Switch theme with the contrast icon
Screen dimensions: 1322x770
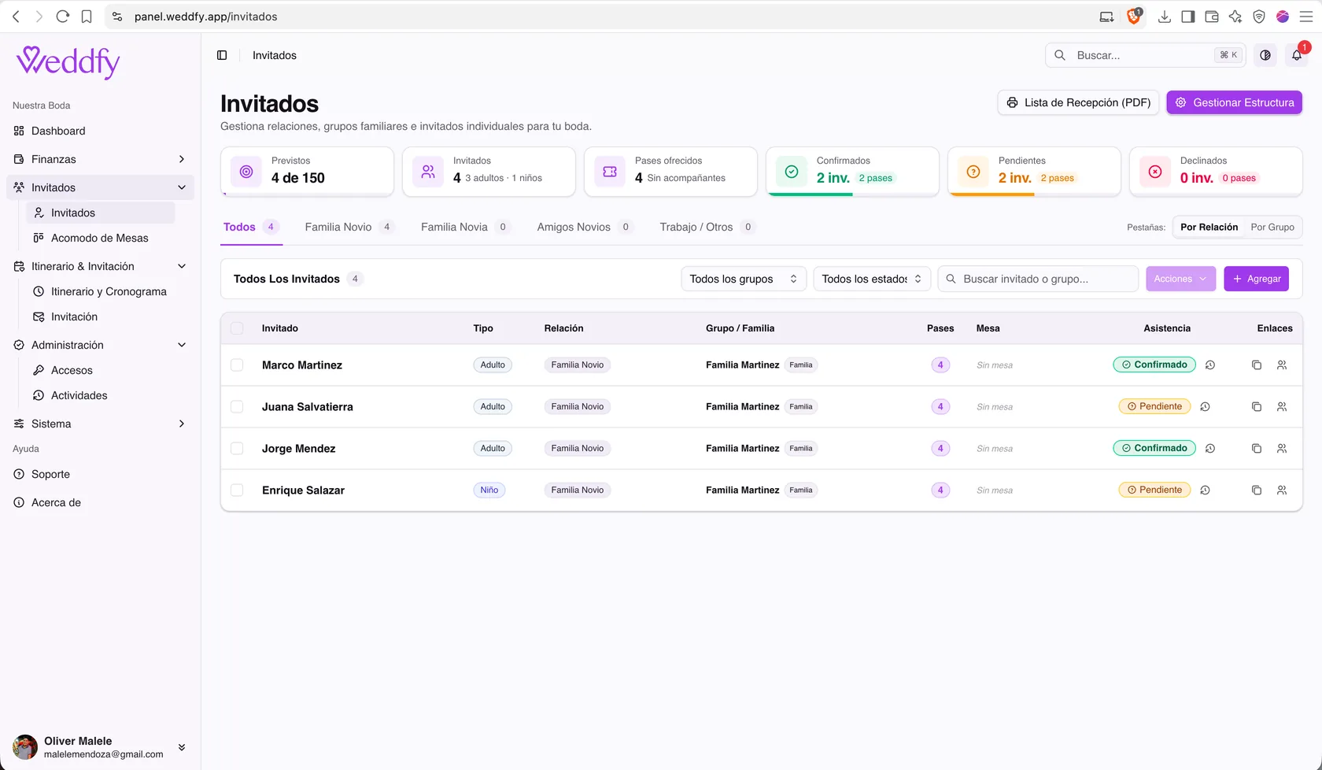click(x=1265, y=55)
